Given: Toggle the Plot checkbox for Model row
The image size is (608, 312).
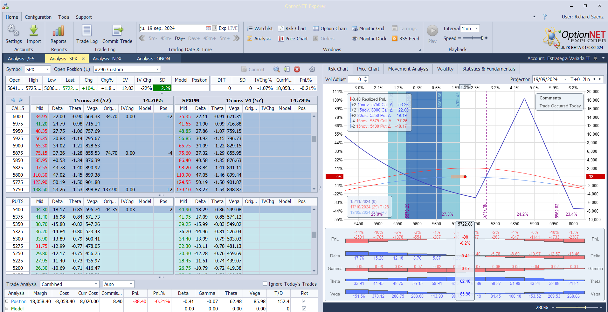Looking at the screenshot, I should (x=304, y=309).
